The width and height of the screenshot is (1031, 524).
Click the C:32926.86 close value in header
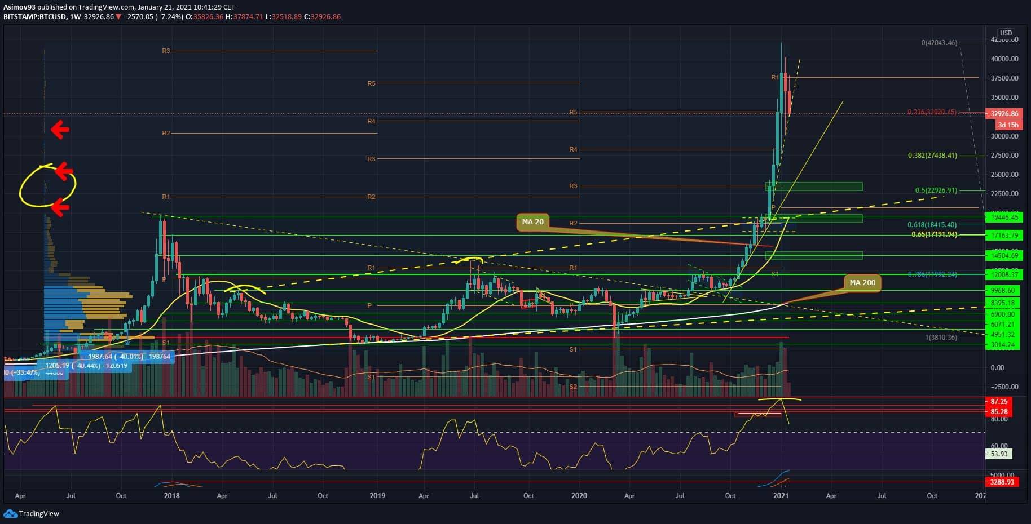pyautogui.click(x=323, y=17)
